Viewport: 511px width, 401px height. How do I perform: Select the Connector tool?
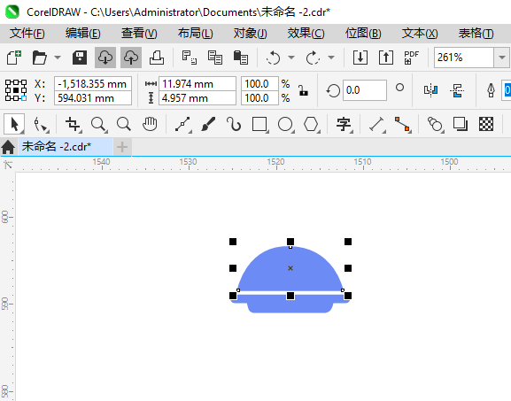coord(402,124)
